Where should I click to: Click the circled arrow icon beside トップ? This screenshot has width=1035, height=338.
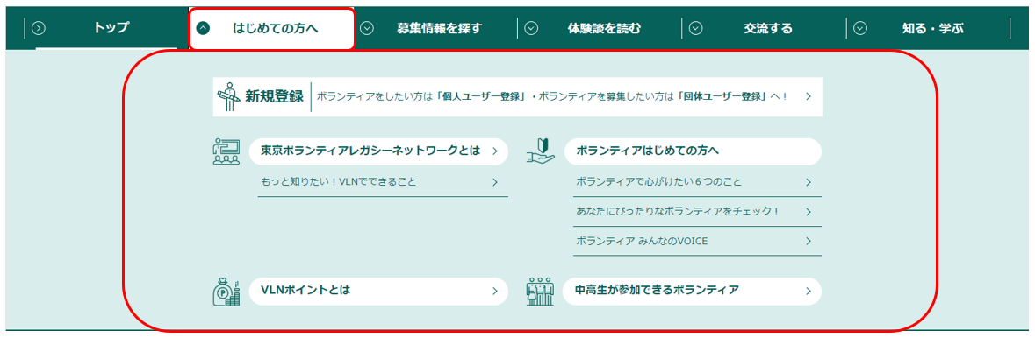pos(39,28)
